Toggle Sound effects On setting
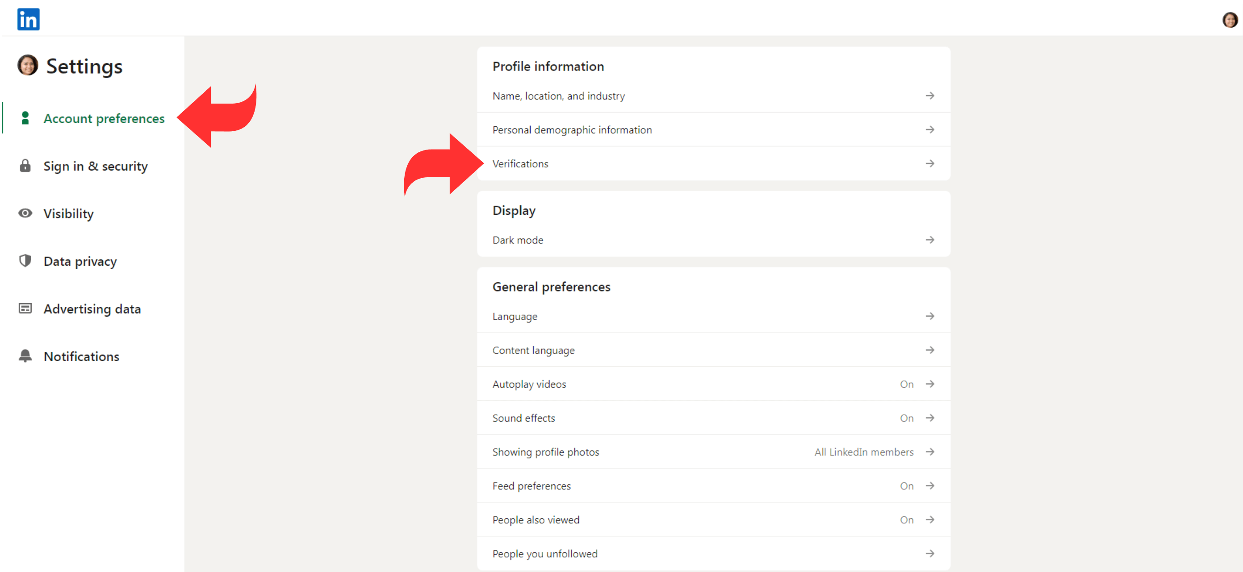1243x572 pixels. pos(906,418)
